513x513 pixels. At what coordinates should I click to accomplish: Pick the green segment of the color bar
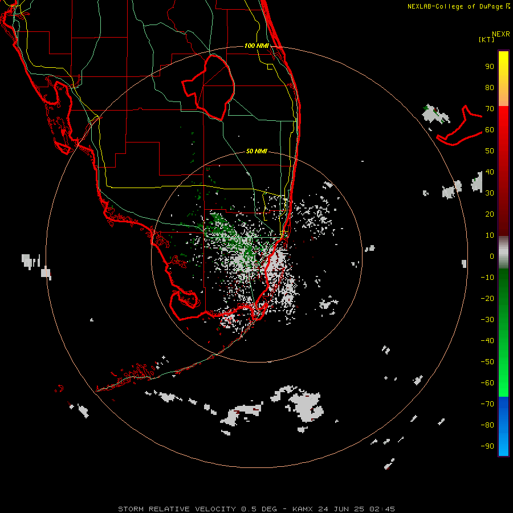(x=503, y=333)
